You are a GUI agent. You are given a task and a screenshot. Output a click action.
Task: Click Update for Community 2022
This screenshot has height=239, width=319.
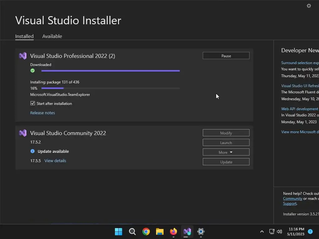(x=226, y=162)
